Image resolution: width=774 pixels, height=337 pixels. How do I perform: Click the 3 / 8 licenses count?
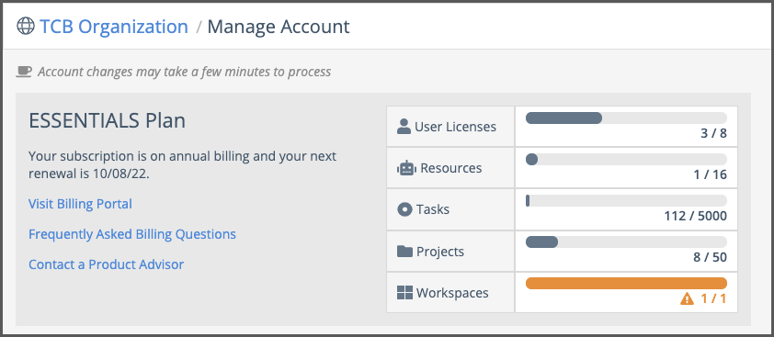713,133
